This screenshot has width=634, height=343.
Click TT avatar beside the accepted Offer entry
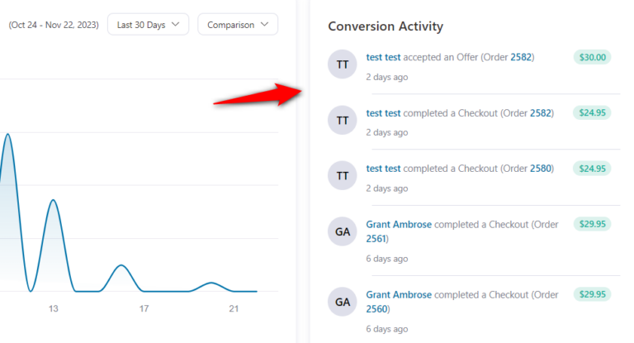pyautogui.click(x=343, y=64)
